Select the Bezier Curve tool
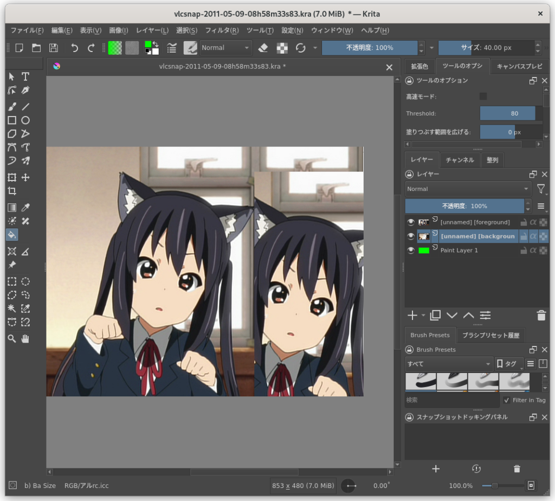The image size is (555, 501). (x=12, y=147)
